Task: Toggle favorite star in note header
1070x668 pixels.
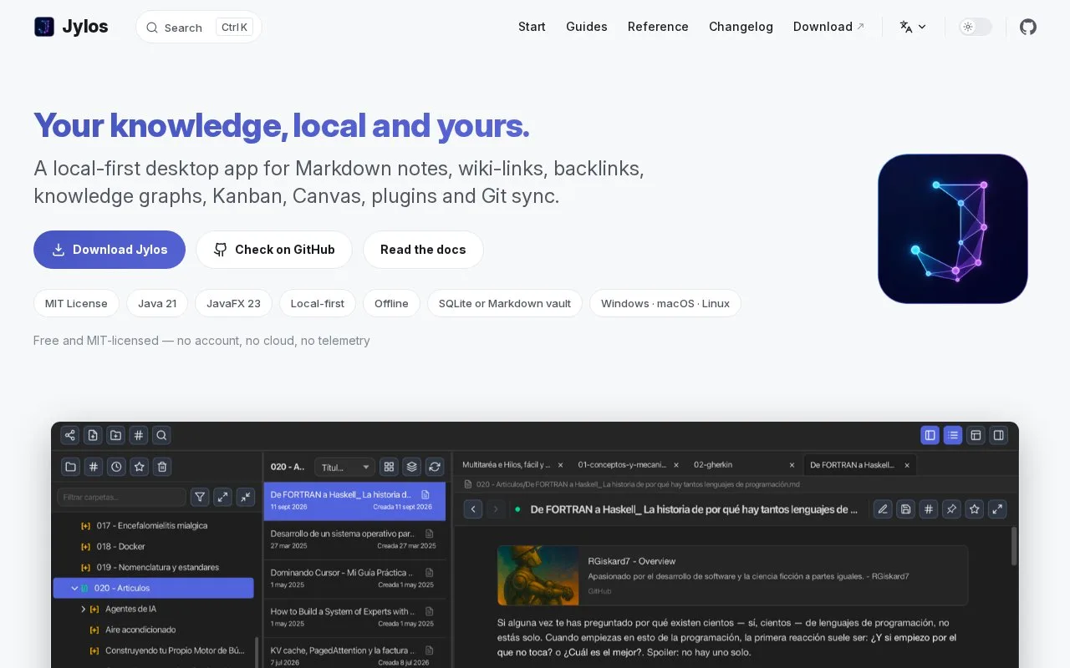Action: tap(974, 509)
